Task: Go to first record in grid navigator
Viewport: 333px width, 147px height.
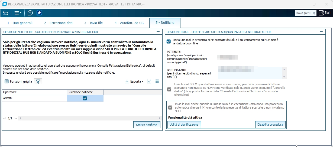Action: click(5, 118)
